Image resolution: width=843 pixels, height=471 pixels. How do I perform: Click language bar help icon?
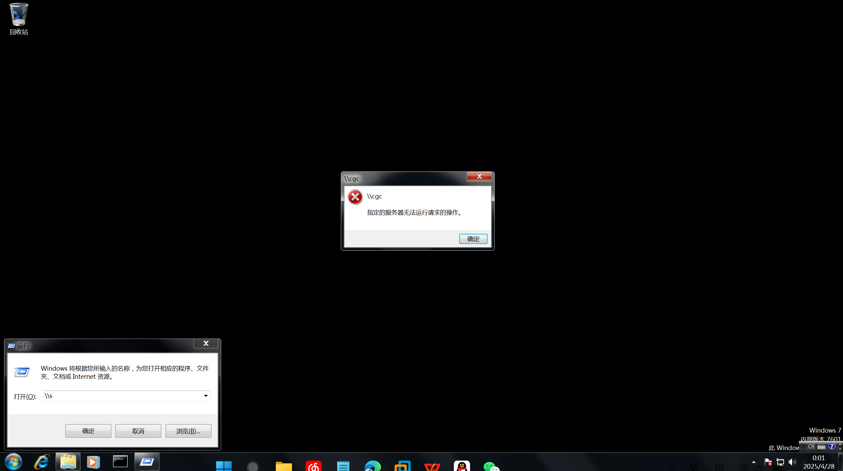point(832,446)
